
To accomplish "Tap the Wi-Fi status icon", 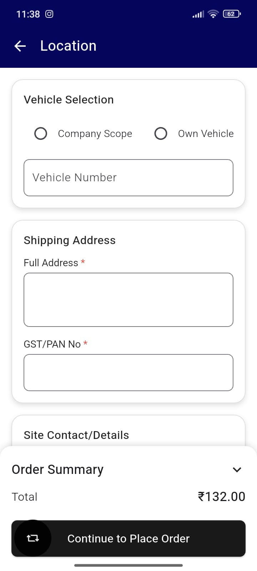I will pyautogui.click(x=213, y=14).
